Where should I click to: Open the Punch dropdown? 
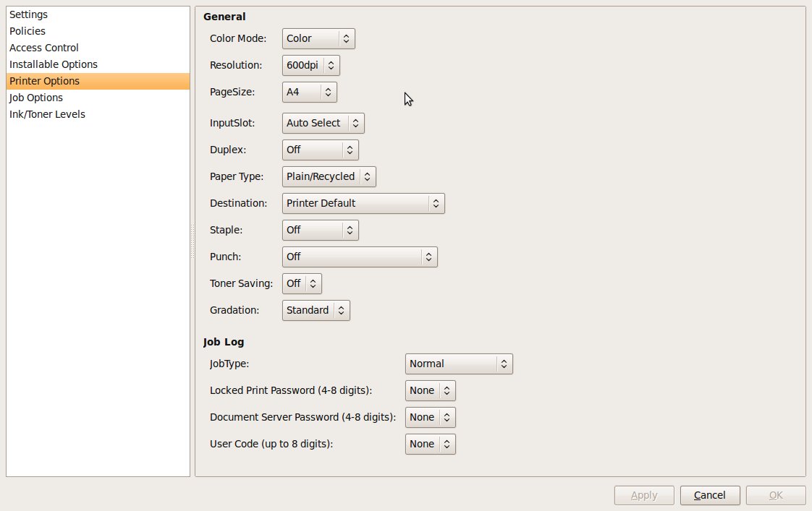coord(359,257)
